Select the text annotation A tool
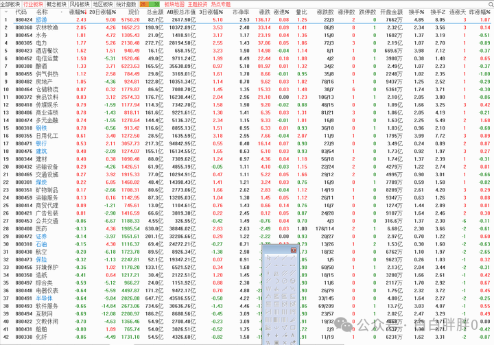 293,335
